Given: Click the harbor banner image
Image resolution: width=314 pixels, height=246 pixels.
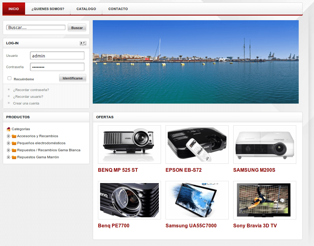Looking at the screenshot, I should click(x=196, y=62).
